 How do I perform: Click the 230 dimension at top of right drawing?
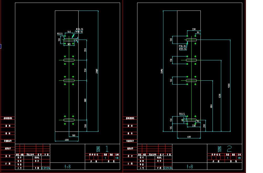[194, 29]
